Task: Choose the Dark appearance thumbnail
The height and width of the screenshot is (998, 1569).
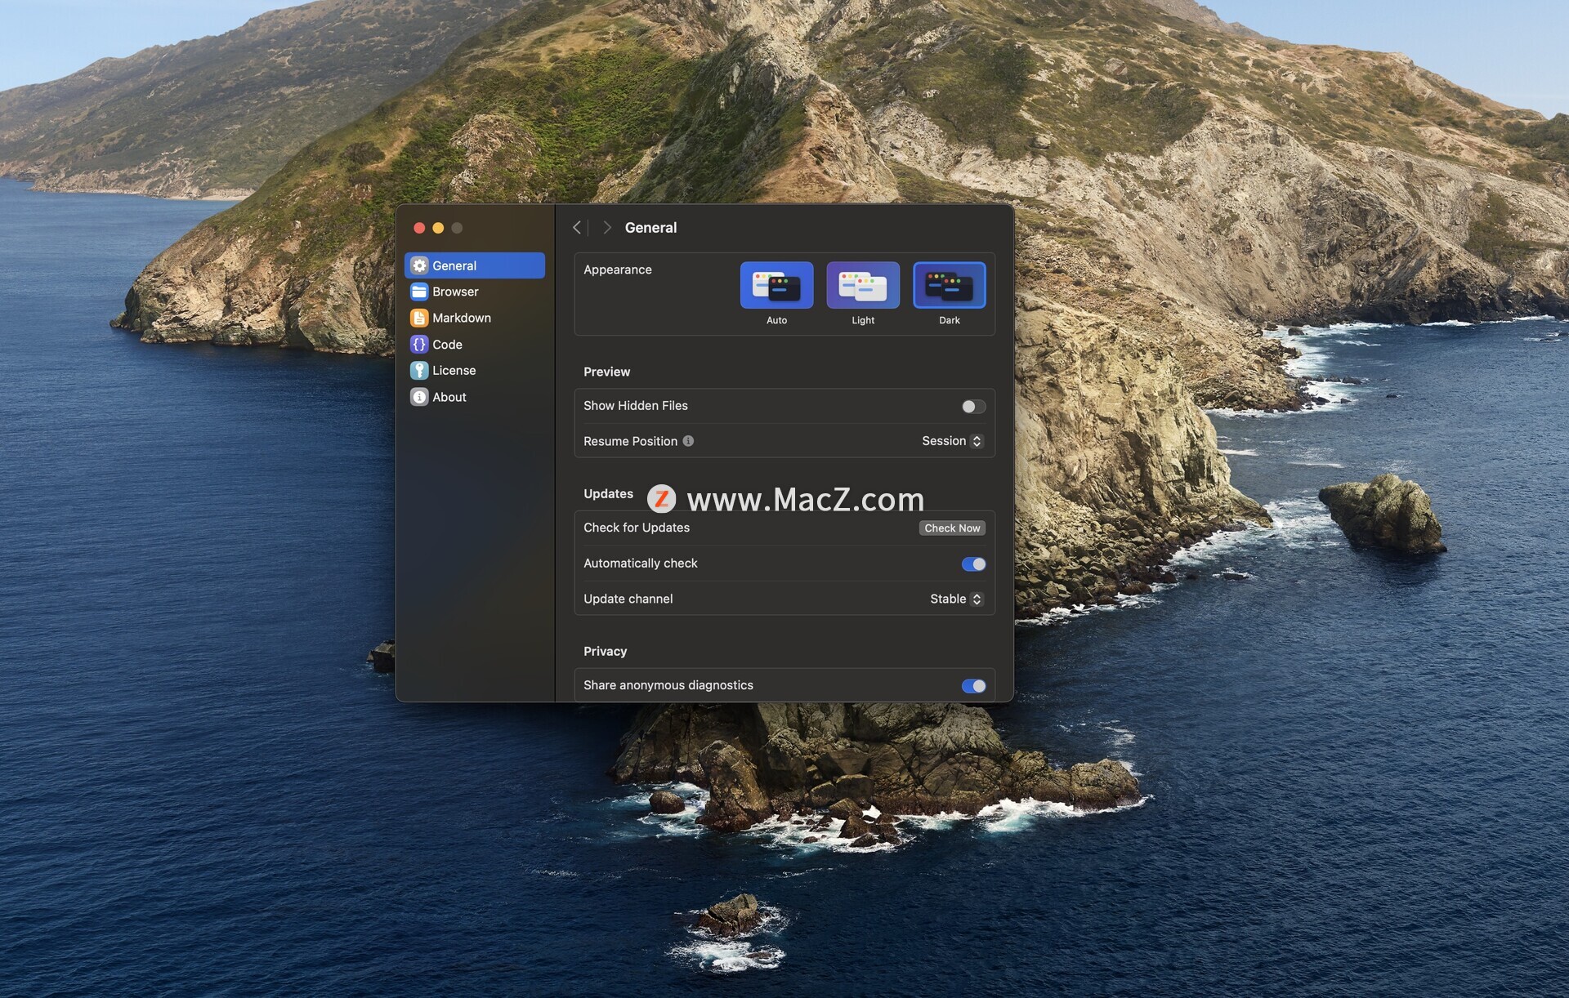Action: pos(950,285)
